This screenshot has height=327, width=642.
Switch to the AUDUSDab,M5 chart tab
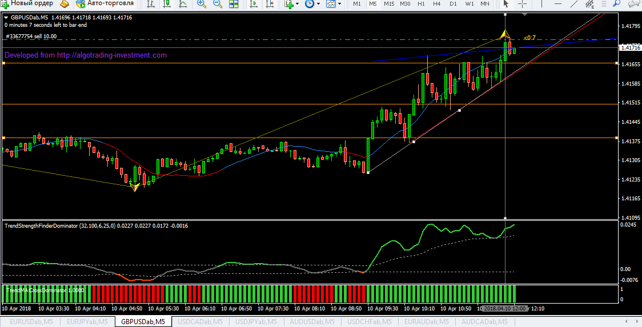click(x=312, y=322)
